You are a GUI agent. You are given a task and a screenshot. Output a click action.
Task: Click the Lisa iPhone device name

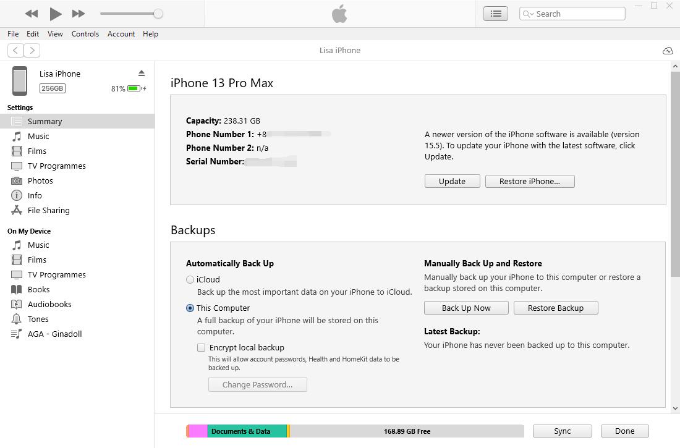point(60,74)
